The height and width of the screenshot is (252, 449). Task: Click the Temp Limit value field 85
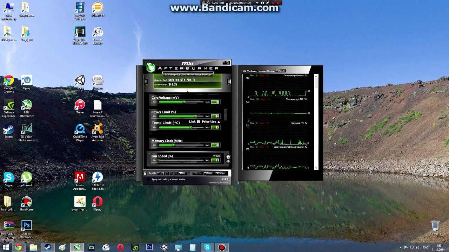coord(215,127)
